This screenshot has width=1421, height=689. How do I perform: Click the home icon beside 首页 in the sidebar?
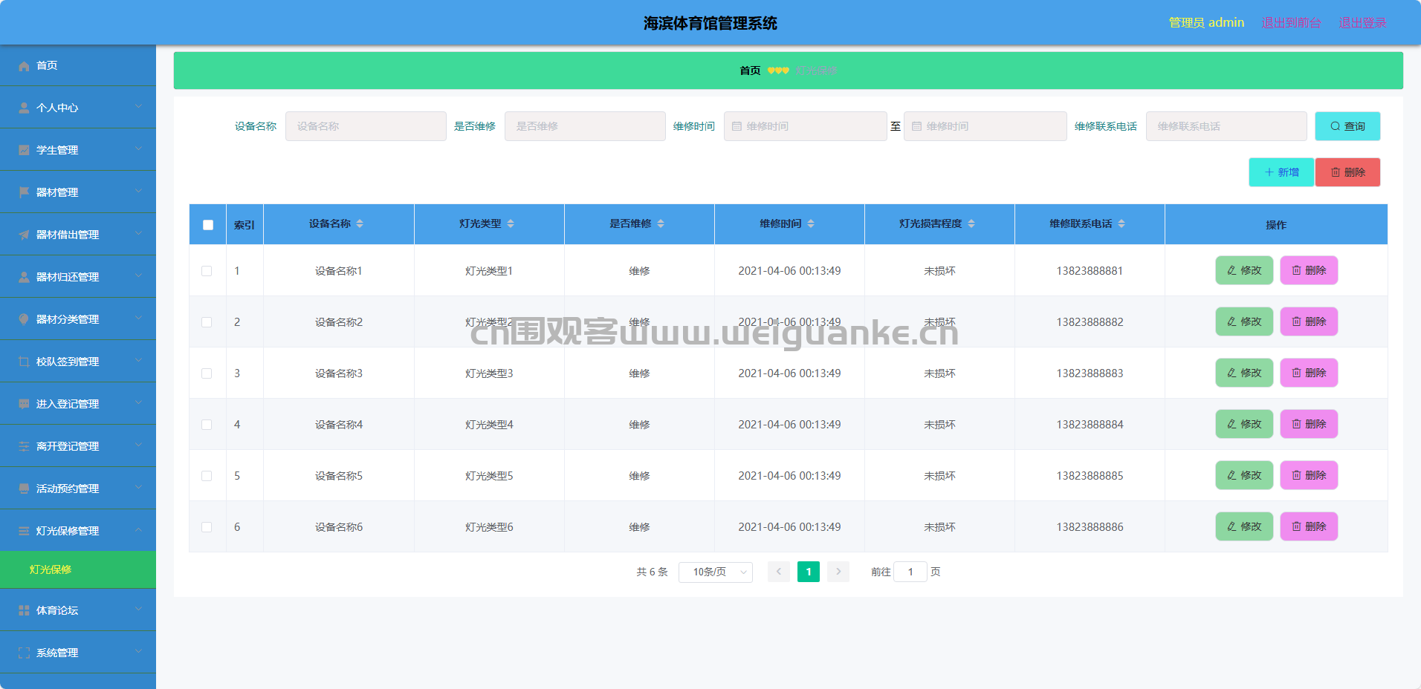tap(24, 66)
